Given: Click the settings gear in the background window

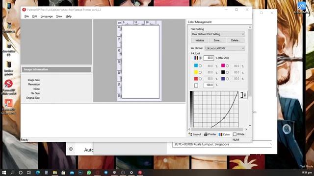Looking at the screenshot, I should coord(71,149).
